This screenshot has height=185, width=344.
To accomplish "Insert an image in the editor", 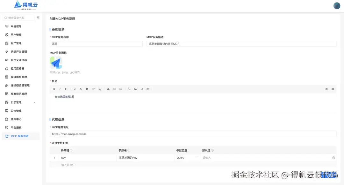I will (x=135, y=89).
